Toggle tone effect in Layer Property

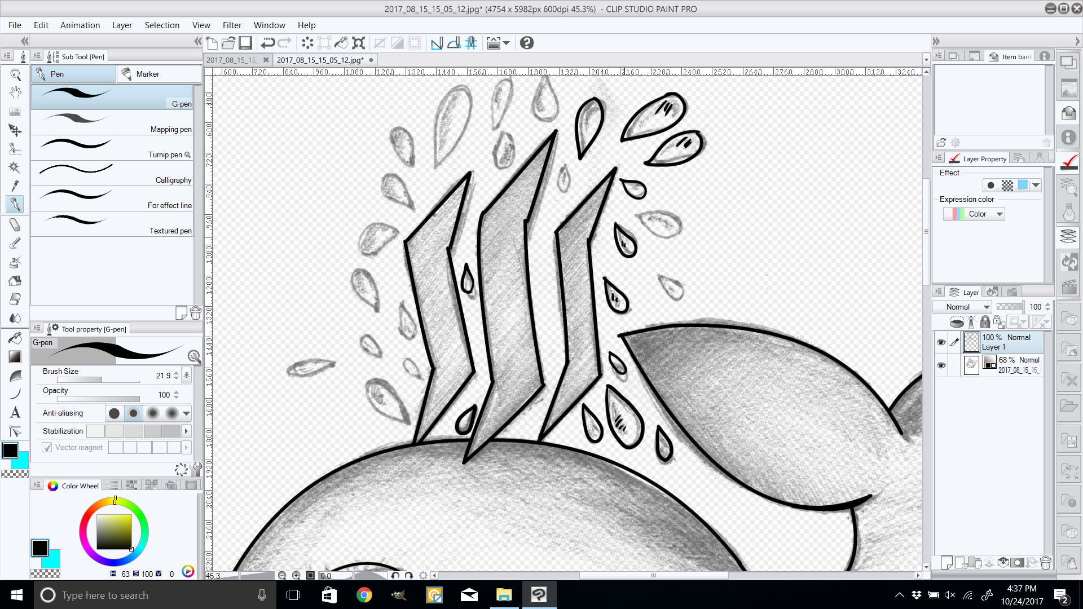1007,186
